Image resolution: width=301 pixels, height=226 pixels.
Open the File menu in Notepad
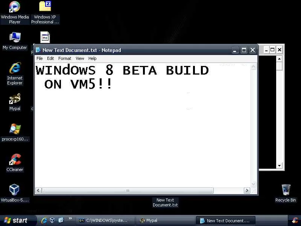pos(40,58)
